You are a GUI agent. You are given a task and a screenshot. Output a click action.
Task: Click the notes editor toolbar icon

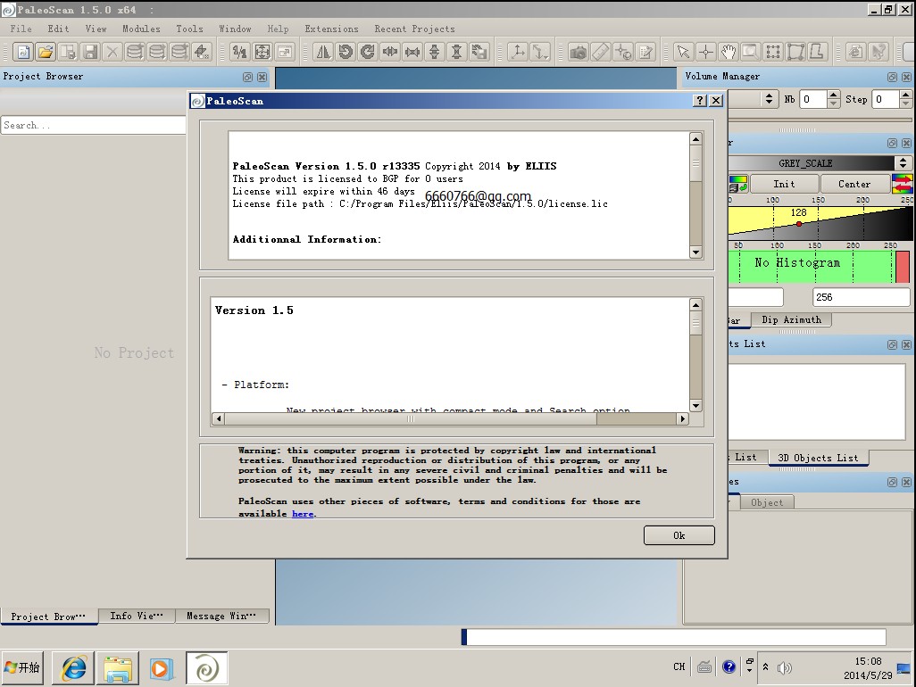645,52
